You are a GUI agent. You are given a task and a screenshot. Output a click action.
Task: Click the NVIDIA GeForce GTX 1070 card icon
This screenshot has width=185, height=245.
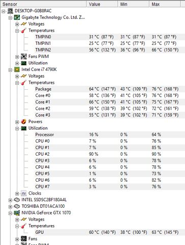tap(17, 213)
